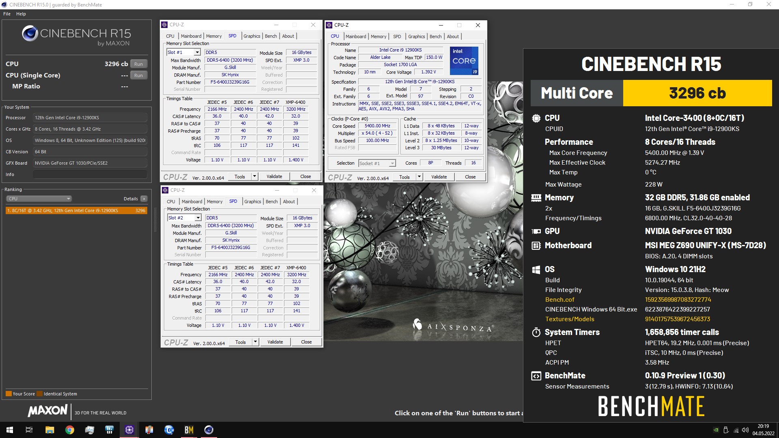
Task: Click the Windows OS icon in the BenchMate panel
Action: click(536, 270)
